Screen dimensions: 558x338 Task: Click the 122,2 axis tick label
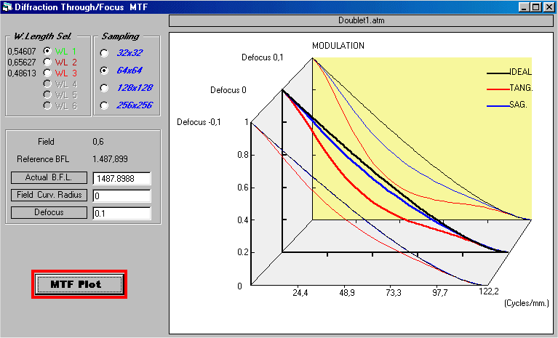(x=489, y=292)
